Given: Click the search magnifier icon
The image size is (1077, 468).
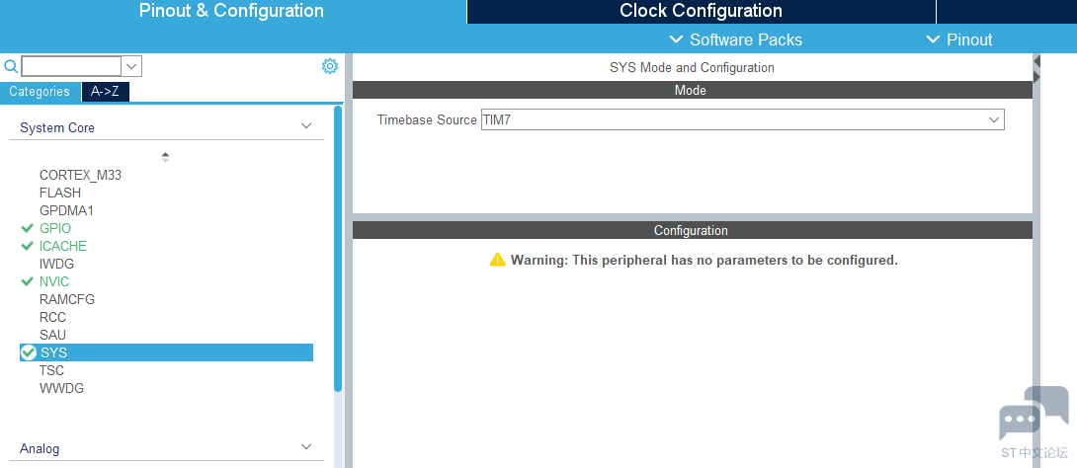Looking at the screenshot, I should [11, 66].
